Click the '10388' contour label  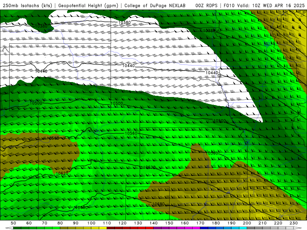[x=209, y=31]
